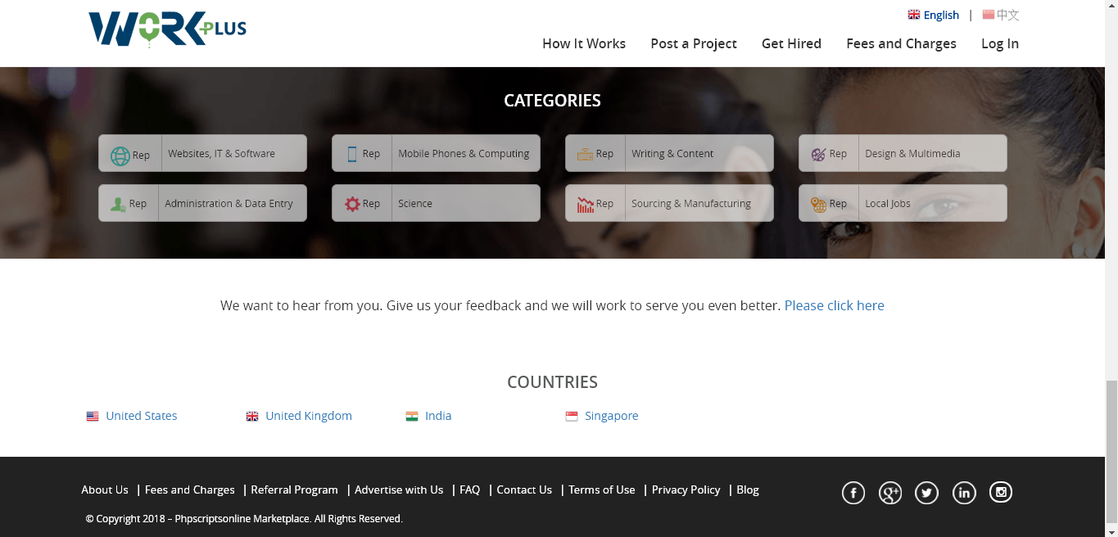This screenshot has width=1118, height=537.
Task: Open Advertise with Us in the footer
Action: 399,490
